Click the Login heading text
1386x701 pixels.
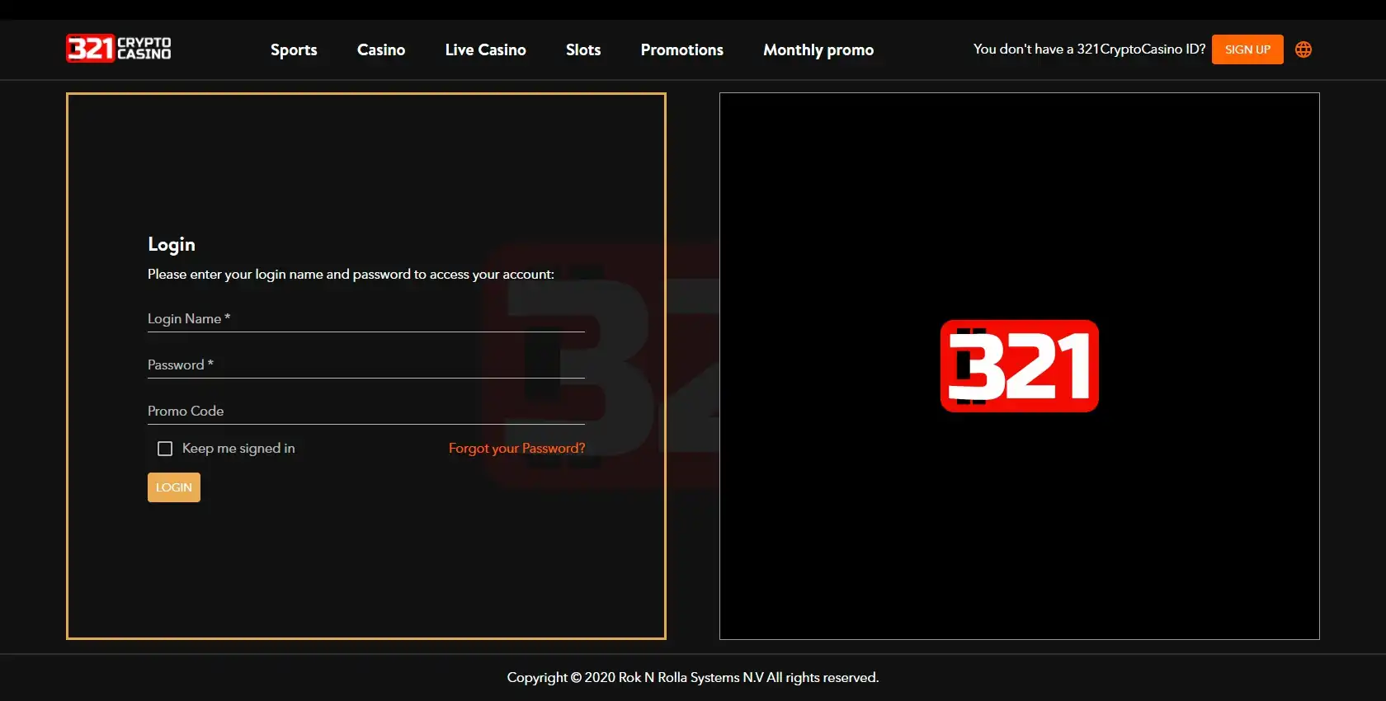coord(172,244)
